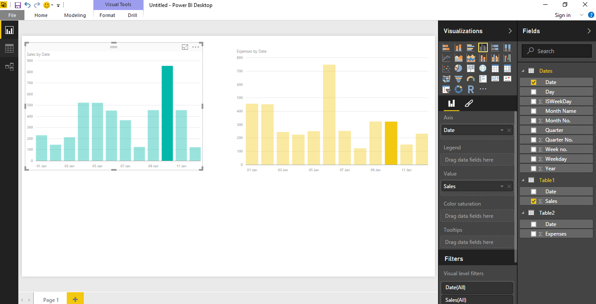Viewport: 596px width, 304px height.
Task: Check the Expenses field checkbox in Table2
Action: pyautogui.click(x=533, y=234)
